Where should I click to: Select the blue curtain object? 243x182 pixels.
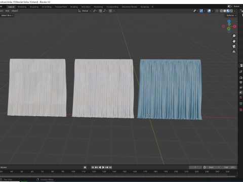tap(170, 89)
